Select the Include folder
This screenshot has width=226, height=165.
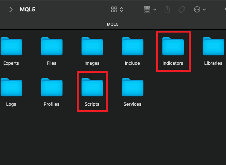[x=132, y=46]
